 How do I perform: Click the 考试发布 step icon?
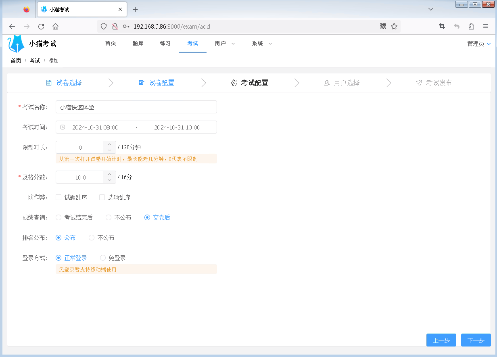pyautogui.click(x=418, y=82)
